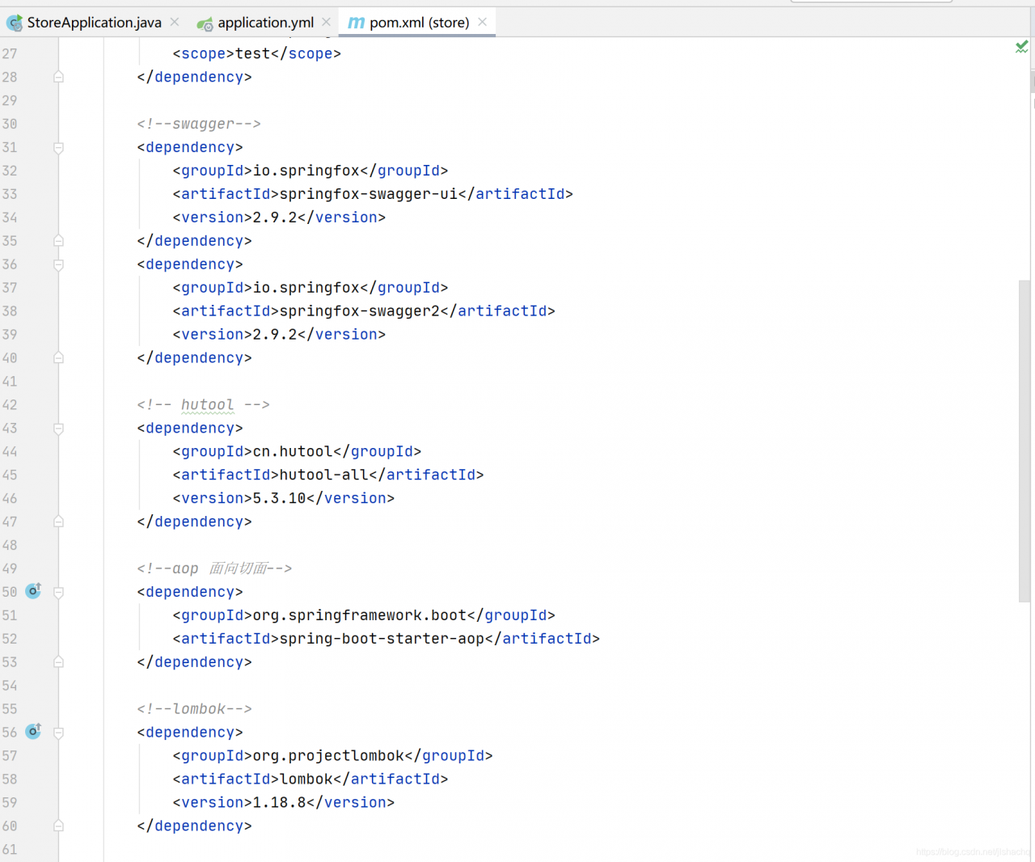Click the fold end marker on line 60
Image resolution: width=1035 pixels, height=862 pixels.
58,826
